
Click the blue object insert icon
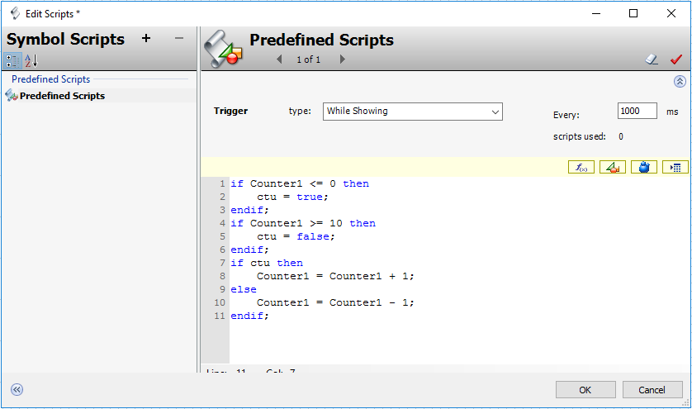[x=644, y=167]
